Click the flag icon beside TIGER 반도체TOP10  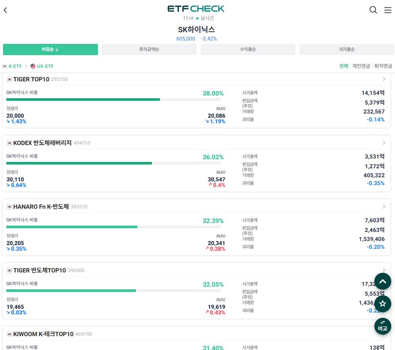[10, 271]
